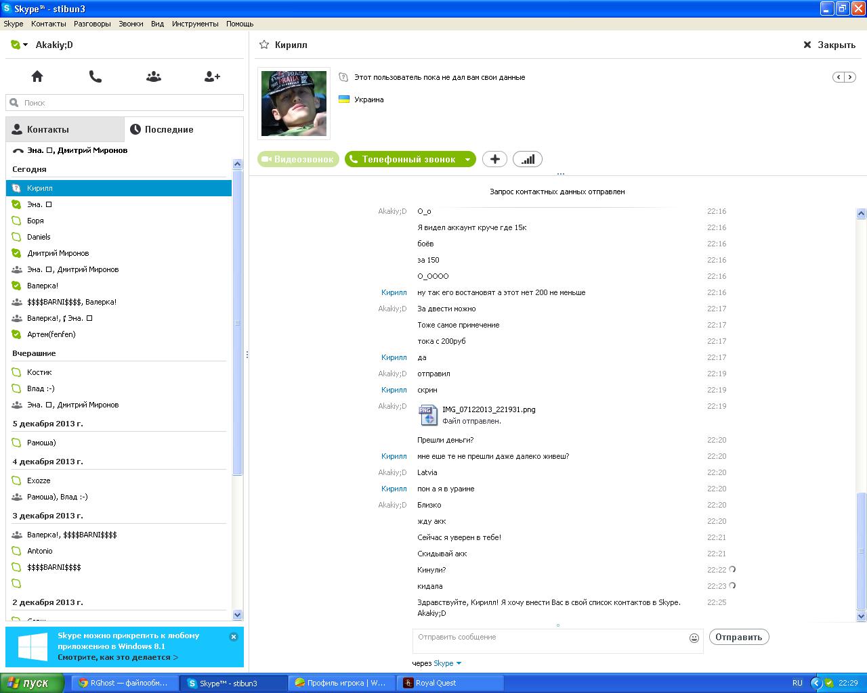Select contact Рамоша) under 5 декабря

click(119, 443)
